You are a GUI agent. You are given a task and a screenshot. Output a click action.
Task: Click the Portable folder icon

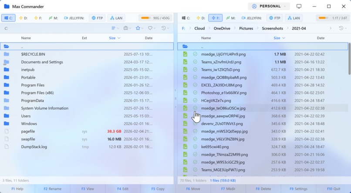click(x=7, y=77)
